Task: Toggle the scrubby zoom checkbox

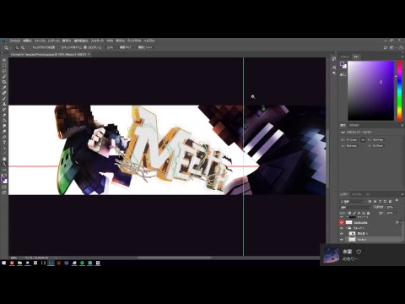Action: tap(85, 47)
